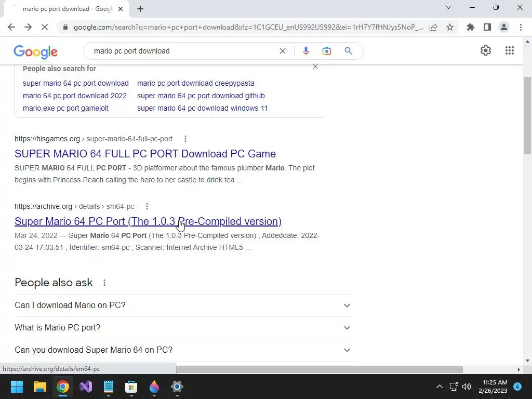The image size is (532, 399).
Task: Click the archive.org URL breadcrumb
Action: coord(74,206)
